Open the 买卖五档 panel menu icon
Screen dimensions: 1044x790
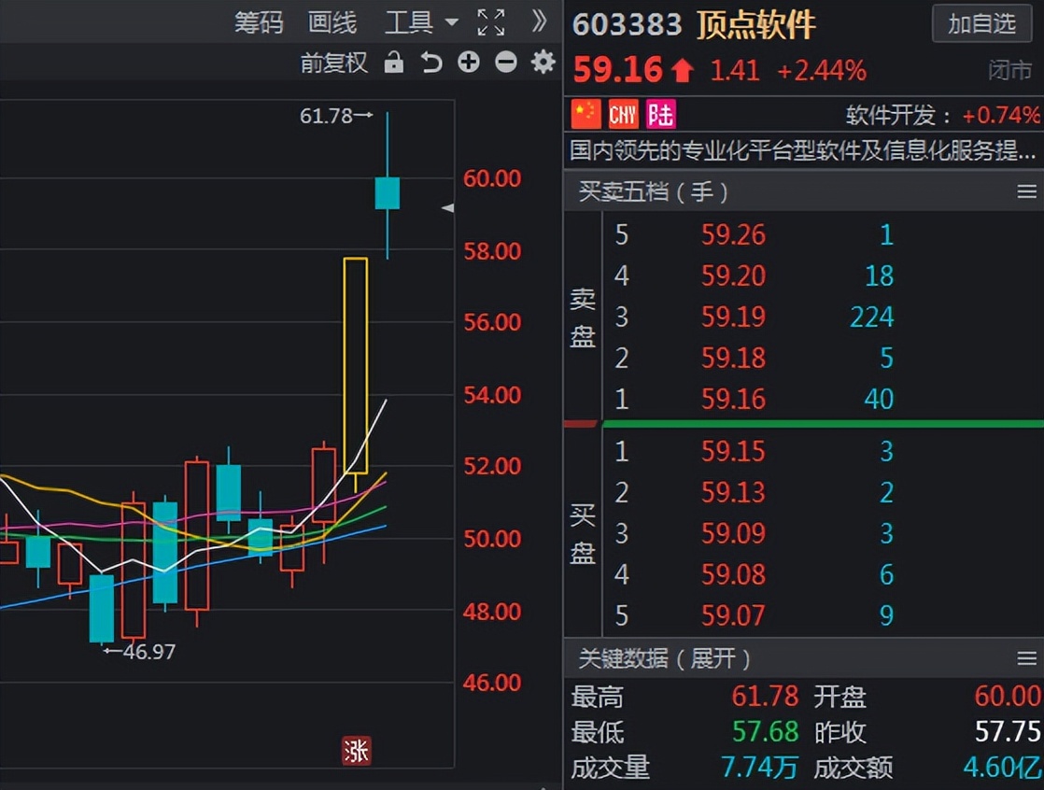coord(1026,191)
